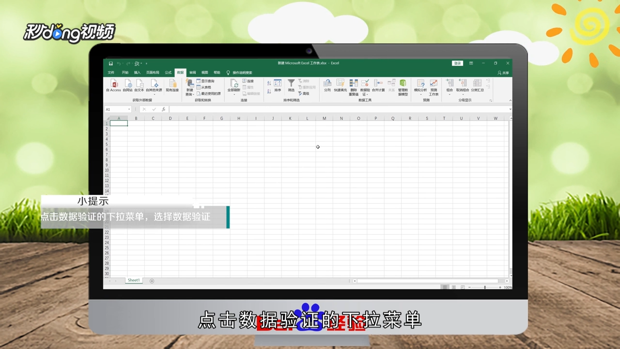Expand the 组合 (Group) dropdown
Viewport: 620px width, 349px height.
click(x=449, y=93)
